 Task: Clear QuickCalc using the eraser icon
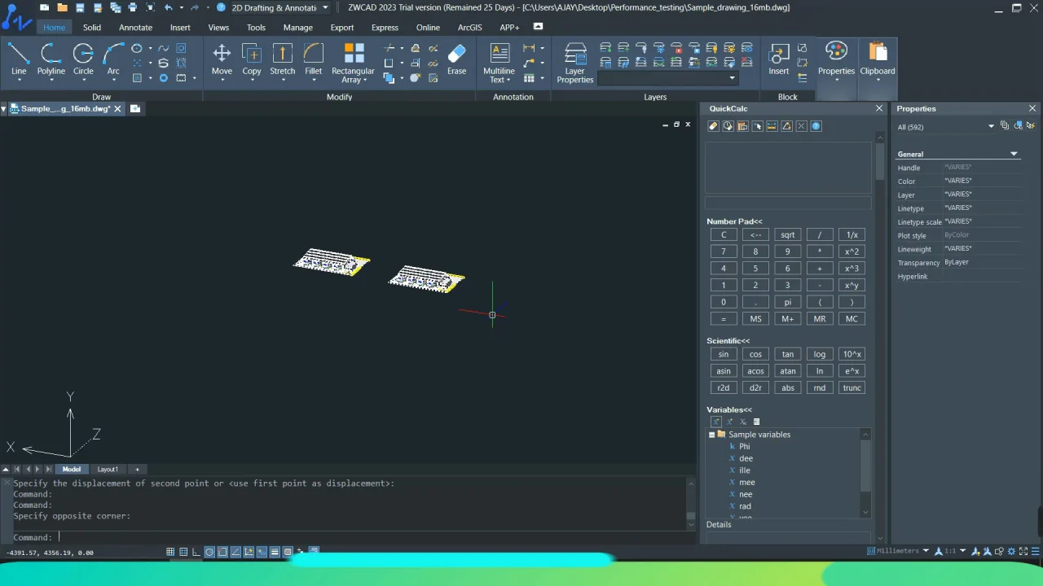click(x=713, y=126)
